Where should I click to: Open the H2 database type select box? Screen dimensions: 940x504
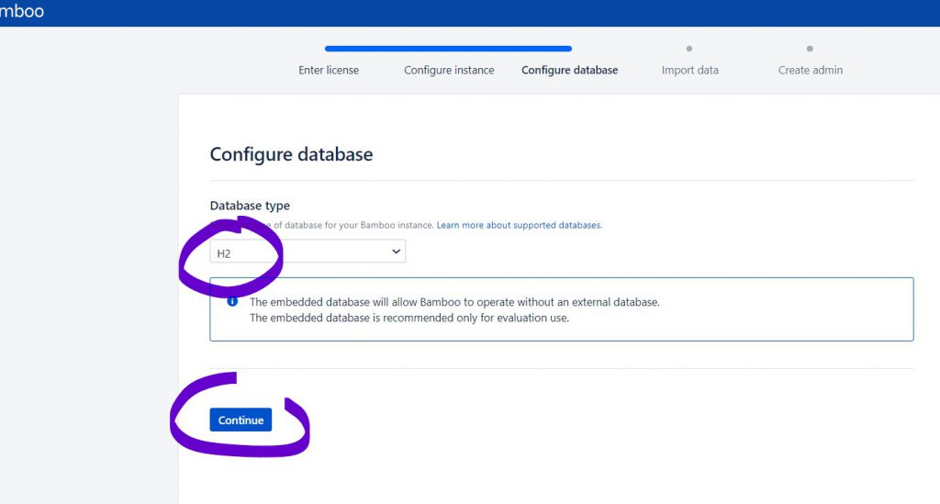point(308,252)
